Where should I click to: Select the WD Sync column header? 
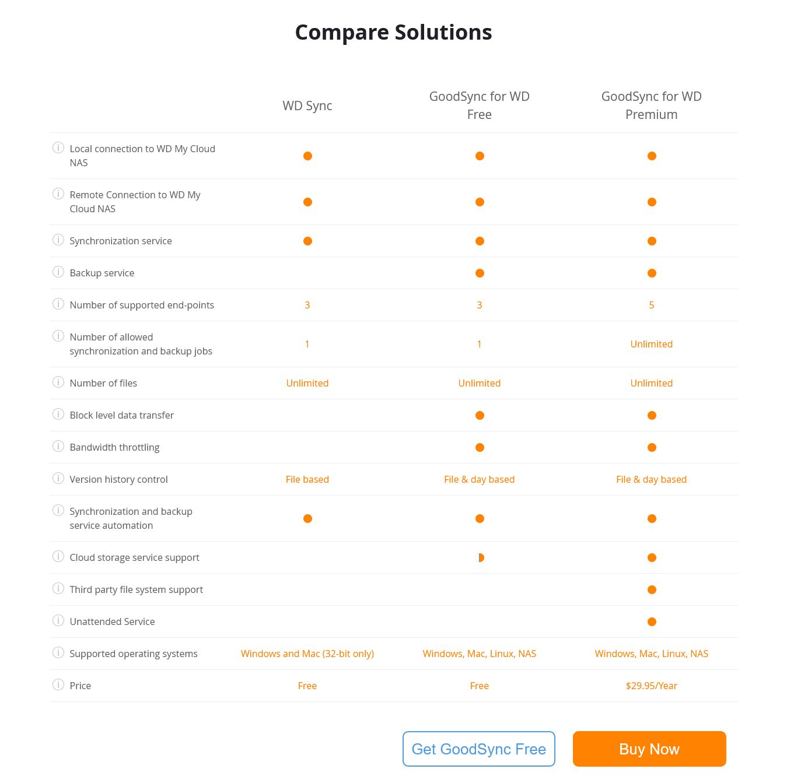click(307, 106)
